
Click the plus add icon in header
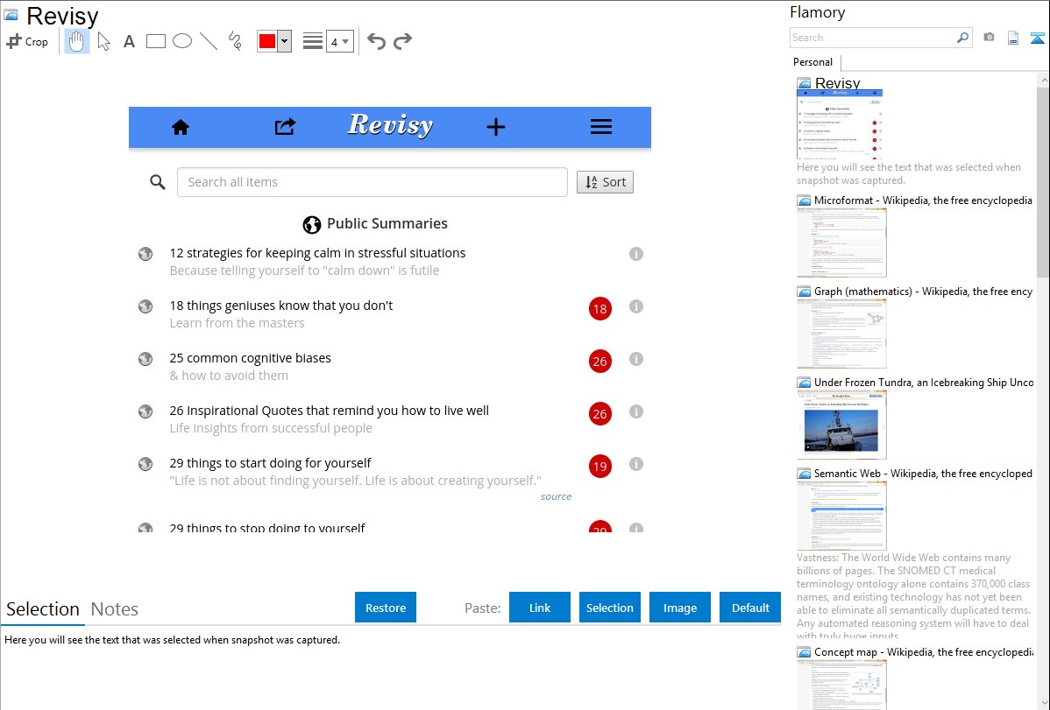tap(495, 127)
